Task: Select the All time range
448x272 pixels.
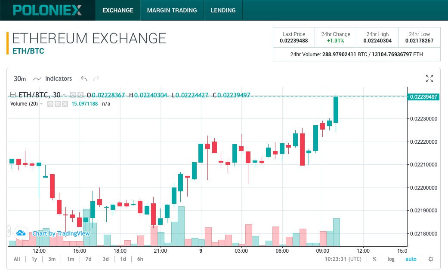Action: (x=17, y=259)
